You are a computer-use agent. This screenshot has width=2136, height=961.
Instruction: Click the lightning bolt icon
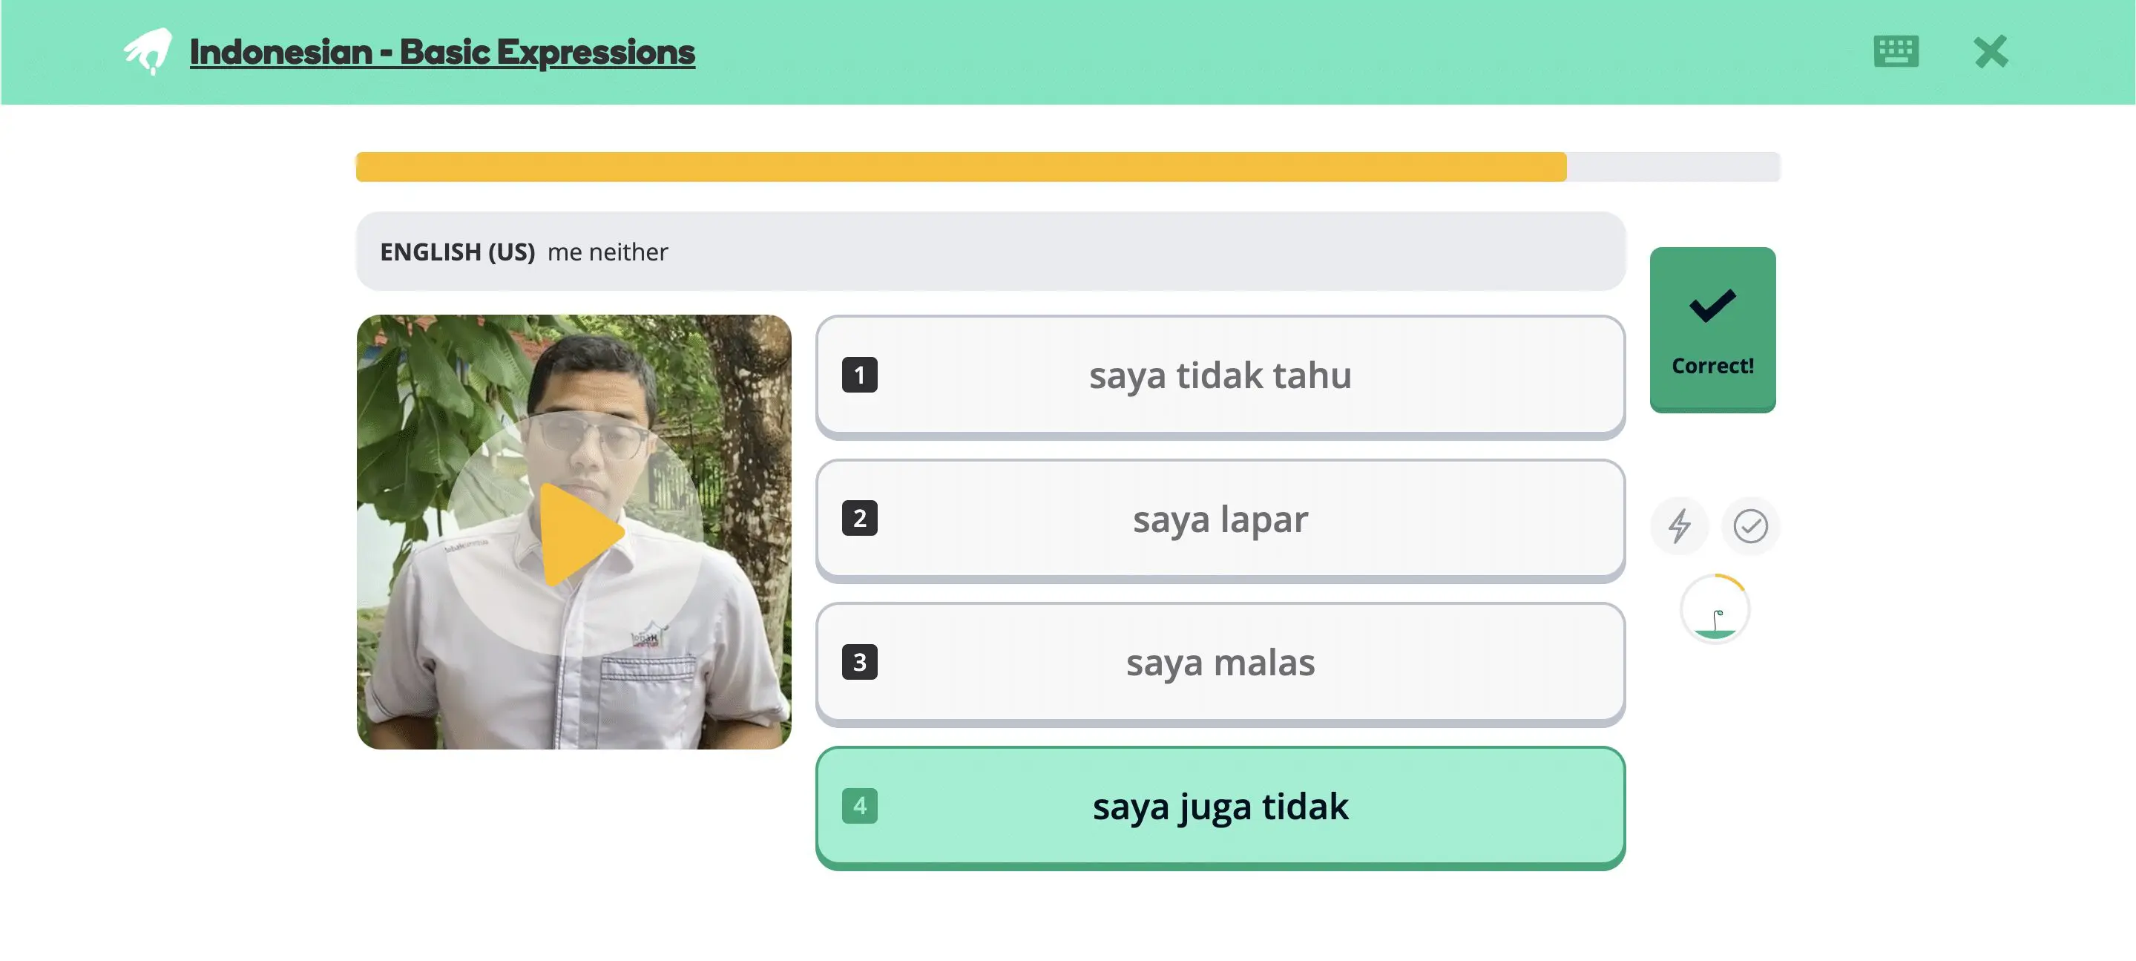(1679, 525)
